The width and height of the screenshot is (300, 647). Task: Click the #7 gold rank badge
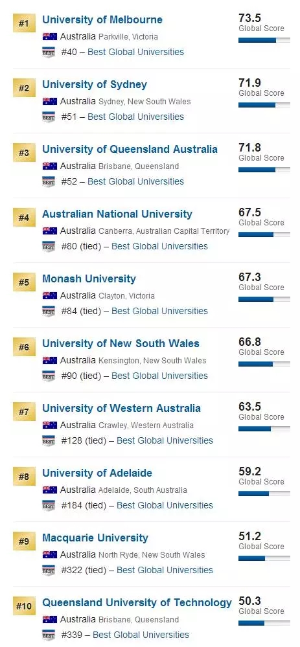click(25, 412)
